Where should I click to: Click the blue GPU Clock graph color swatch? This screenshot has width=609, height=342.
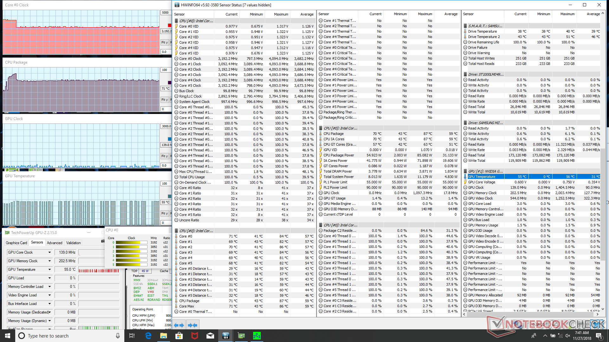point(169,139)
